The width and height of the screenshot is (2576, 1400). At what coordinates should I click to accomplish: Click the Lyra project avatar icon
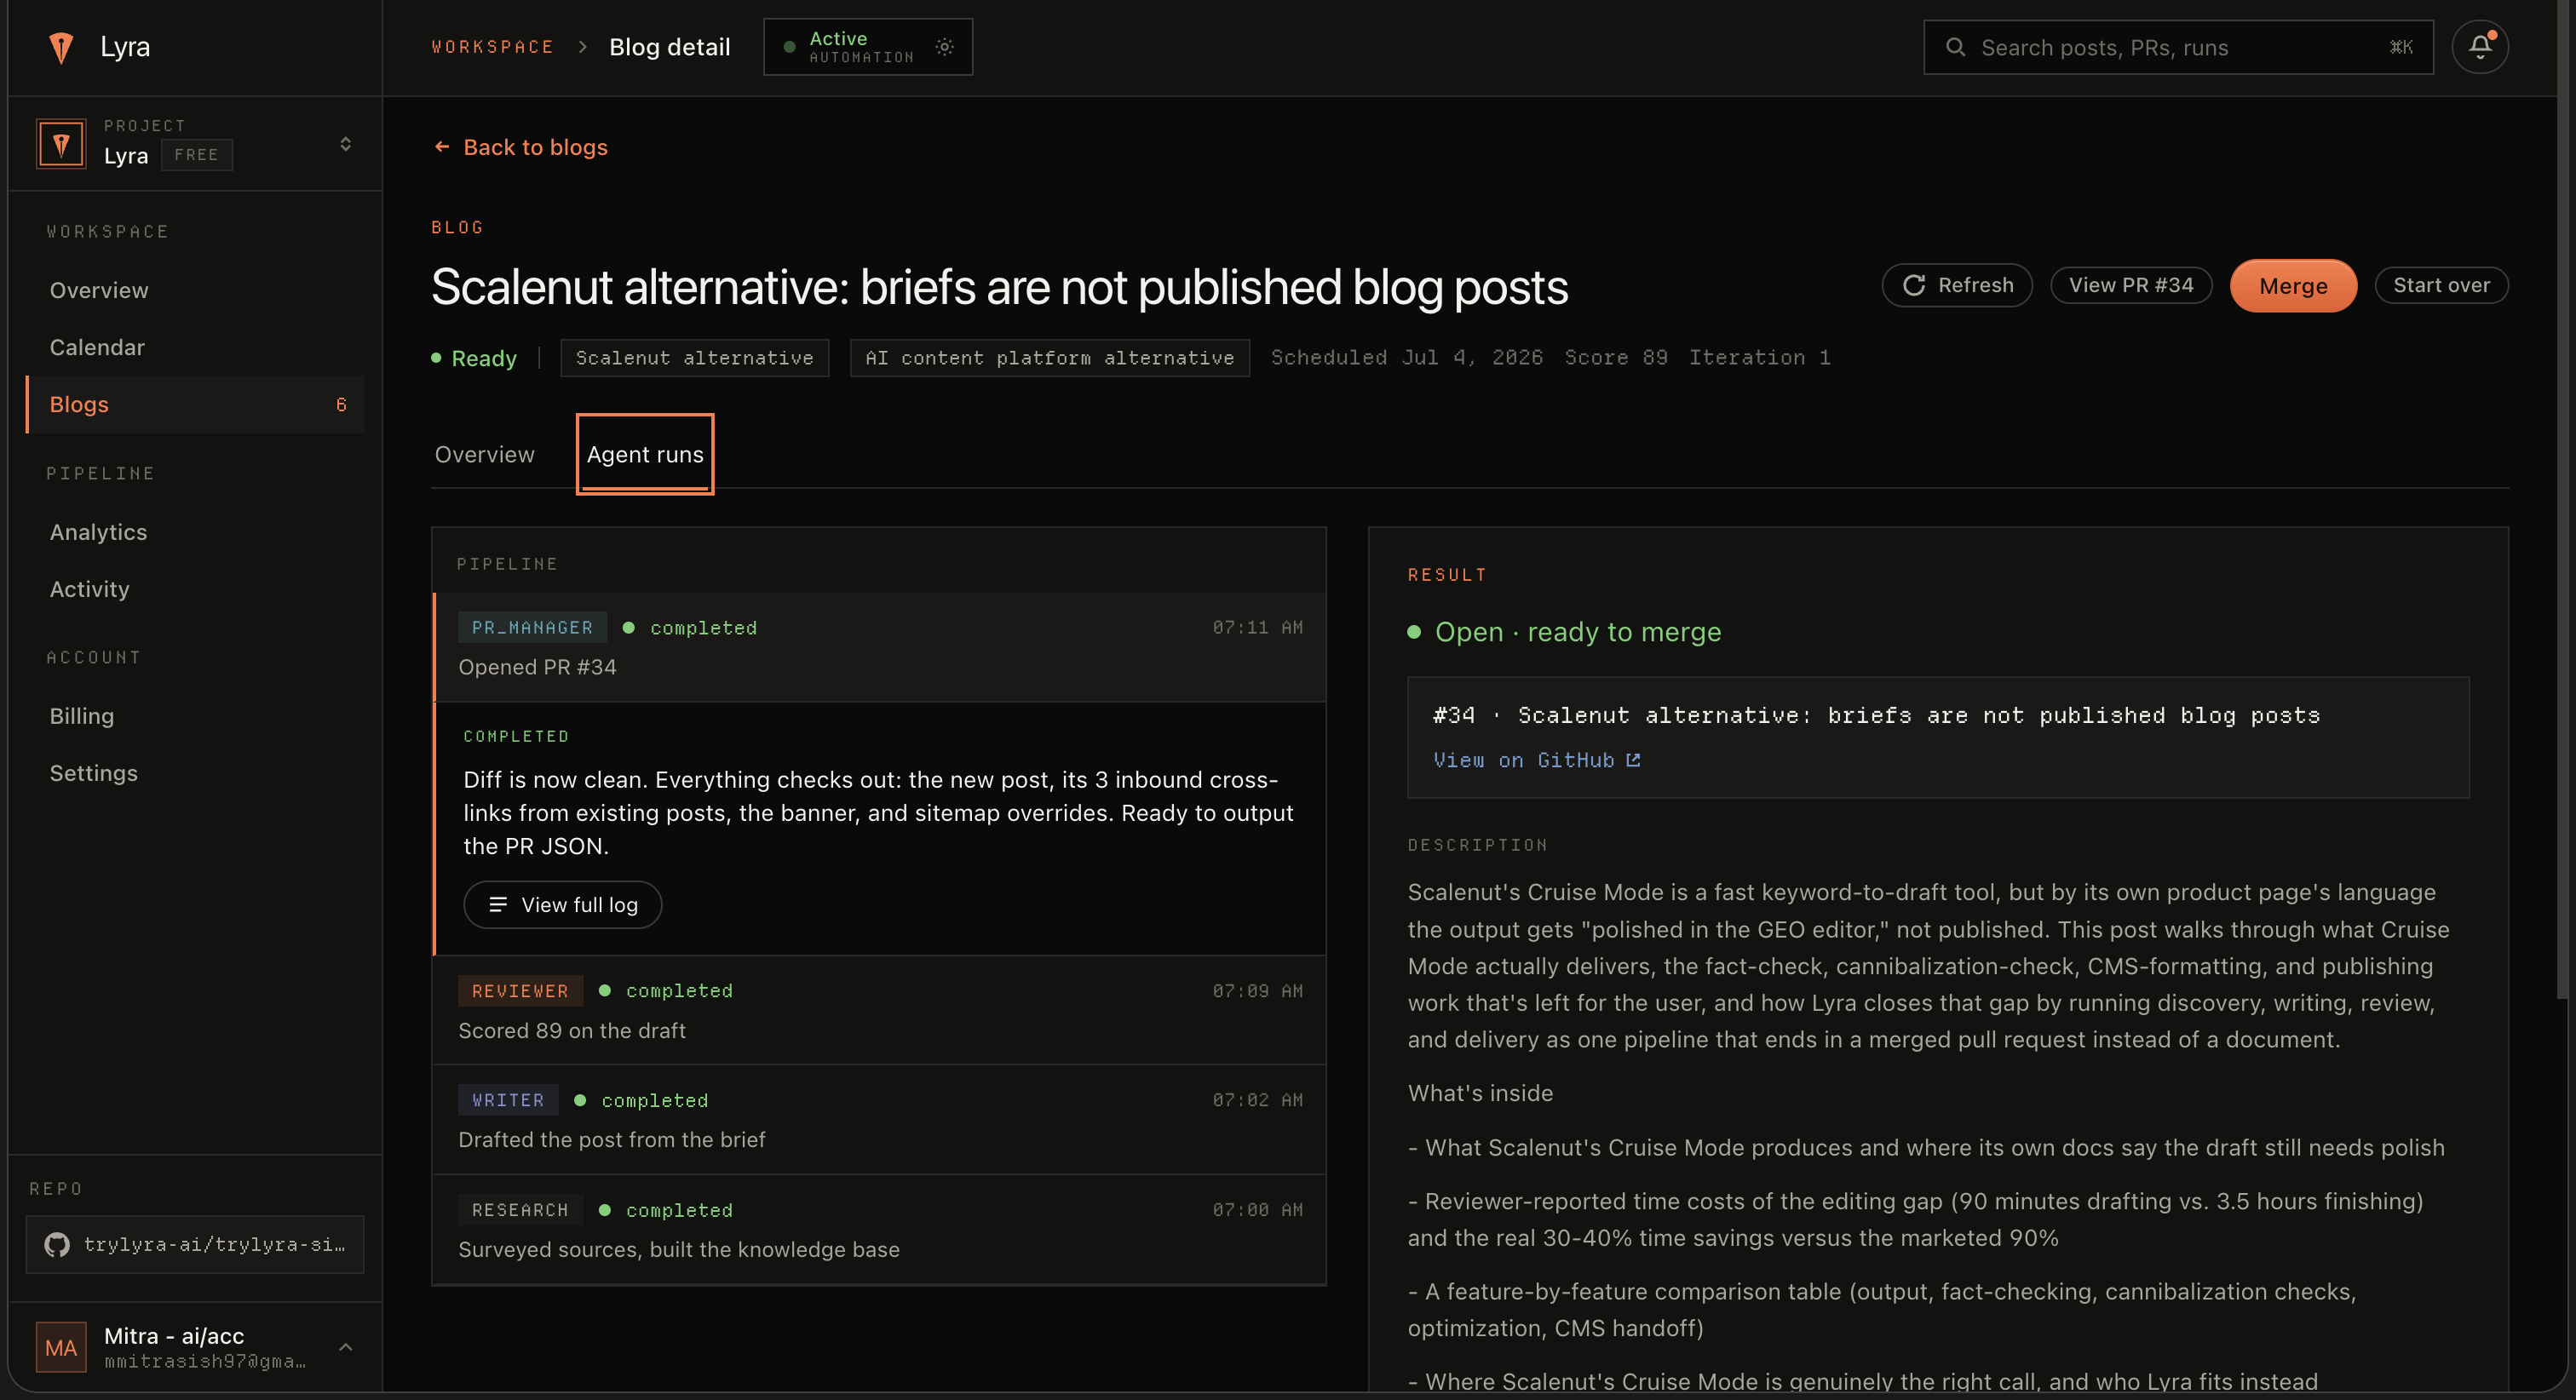61,144
